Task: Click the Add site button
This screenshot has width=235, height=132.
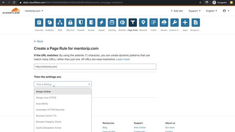Action: point(177,11)
